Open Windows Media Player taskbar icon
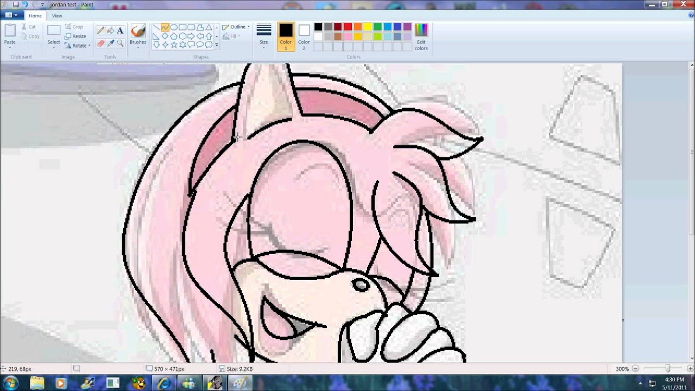Viewport: 695px width, 391px height. 61,383
